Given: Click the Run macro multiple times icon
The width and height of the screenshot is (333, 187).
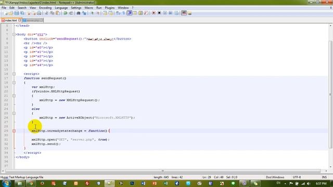Looking at the screenshot, I should (x=171, y=13).
